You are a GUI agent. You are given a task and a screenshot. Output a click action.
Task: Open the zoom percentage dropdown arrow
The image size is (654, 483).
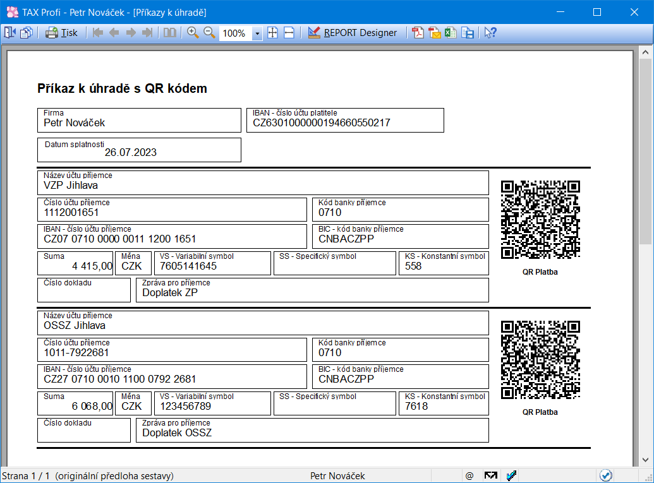pos(257,33)
